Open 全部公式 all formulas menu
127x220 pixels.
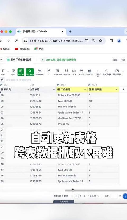(x=98, y=73)
